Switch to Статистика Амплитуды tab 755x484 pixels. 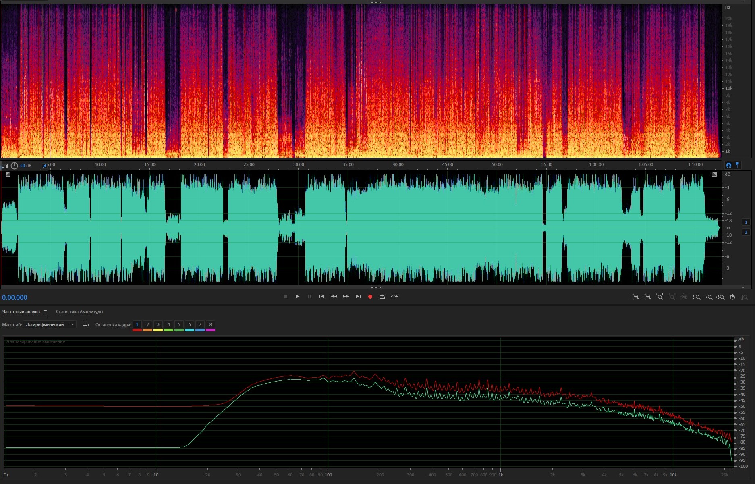[79, 312]
